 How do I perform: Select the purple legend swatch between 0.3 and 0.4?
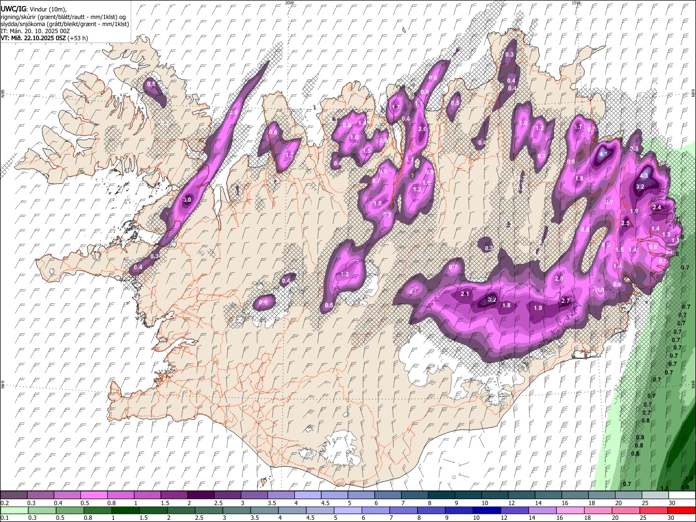pos(40,495)
